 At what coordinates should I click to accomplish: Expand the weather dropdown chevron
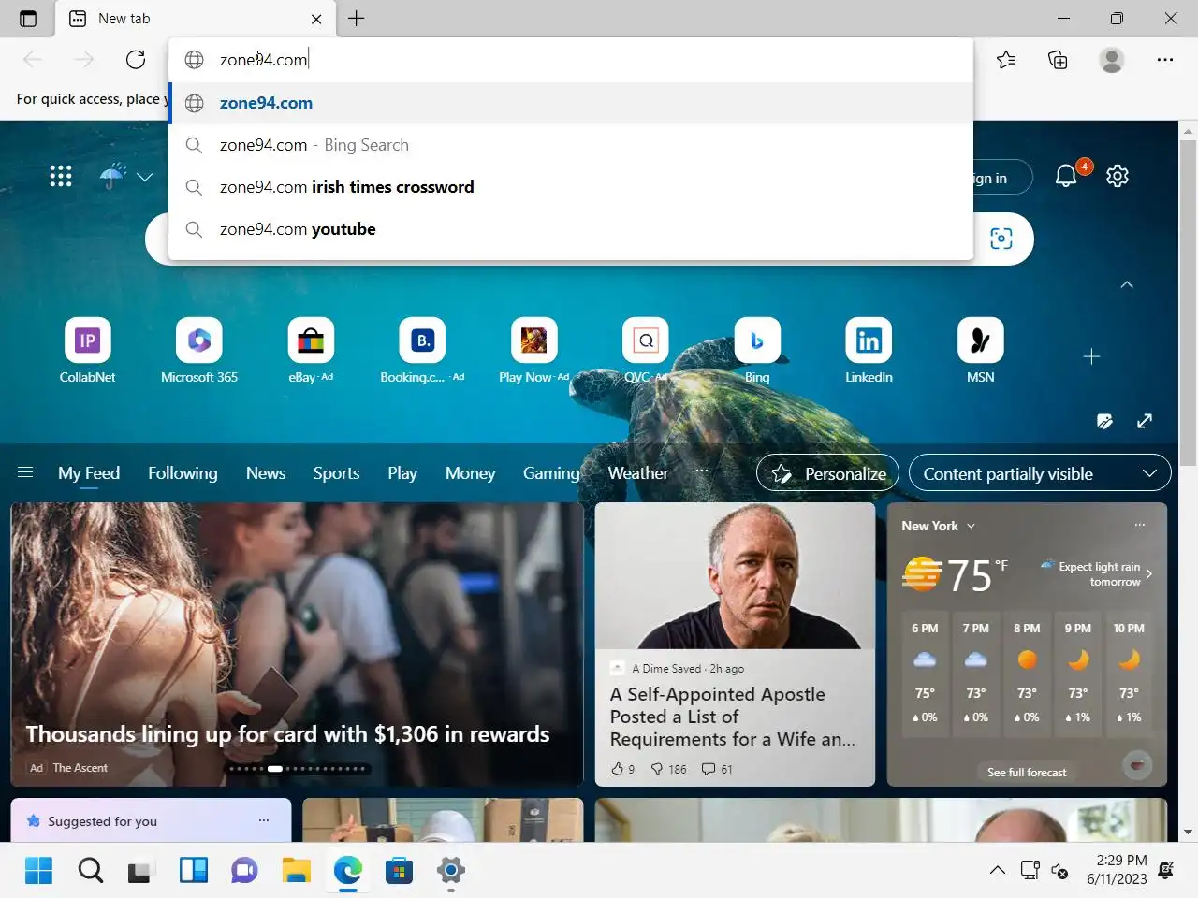click(x=145, y=177)
